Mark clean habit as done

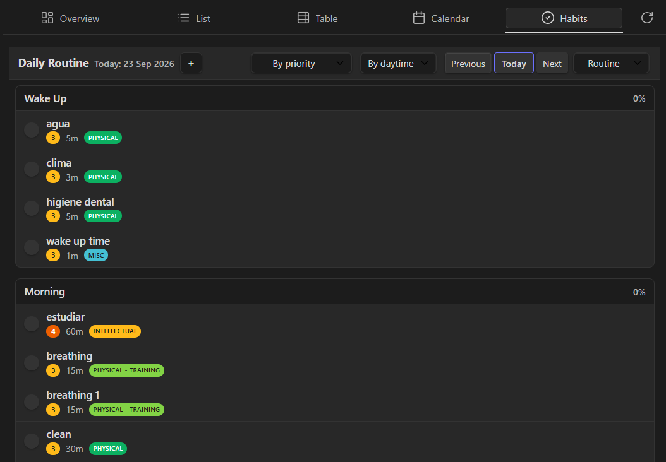[x=32, y=441]
